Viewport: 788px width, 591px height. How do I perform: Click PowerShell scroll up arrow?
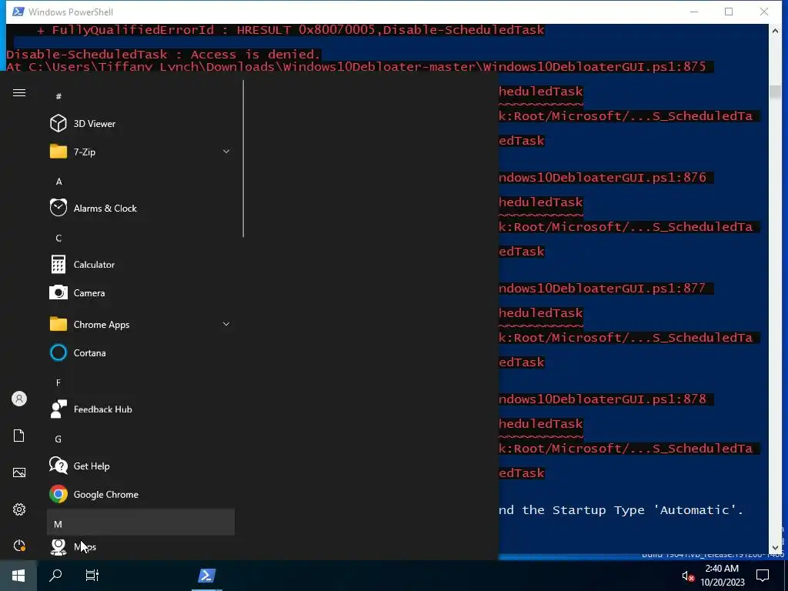pyautogui.click(x=775, y=31)
